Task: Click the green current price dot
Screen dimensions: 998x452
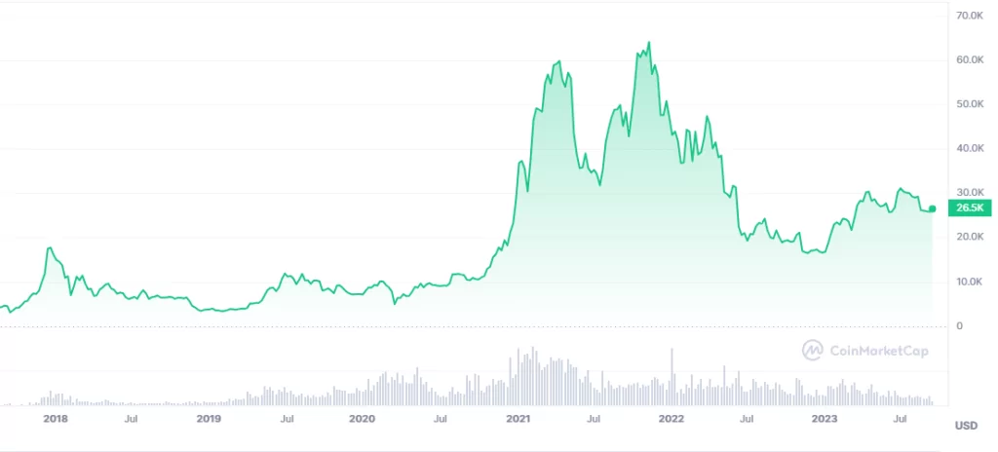Action: pyautogui.click(x=933, y=208)
